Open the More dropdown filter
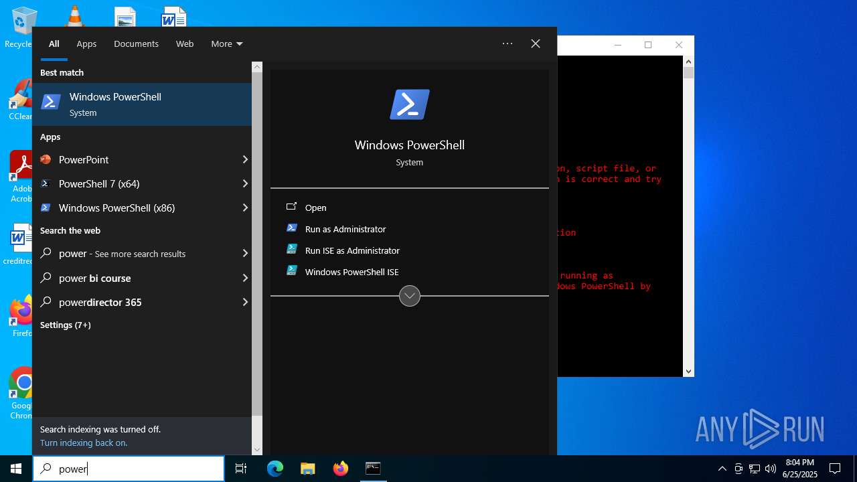Viewport: 857px width, 482px height. 227,44
